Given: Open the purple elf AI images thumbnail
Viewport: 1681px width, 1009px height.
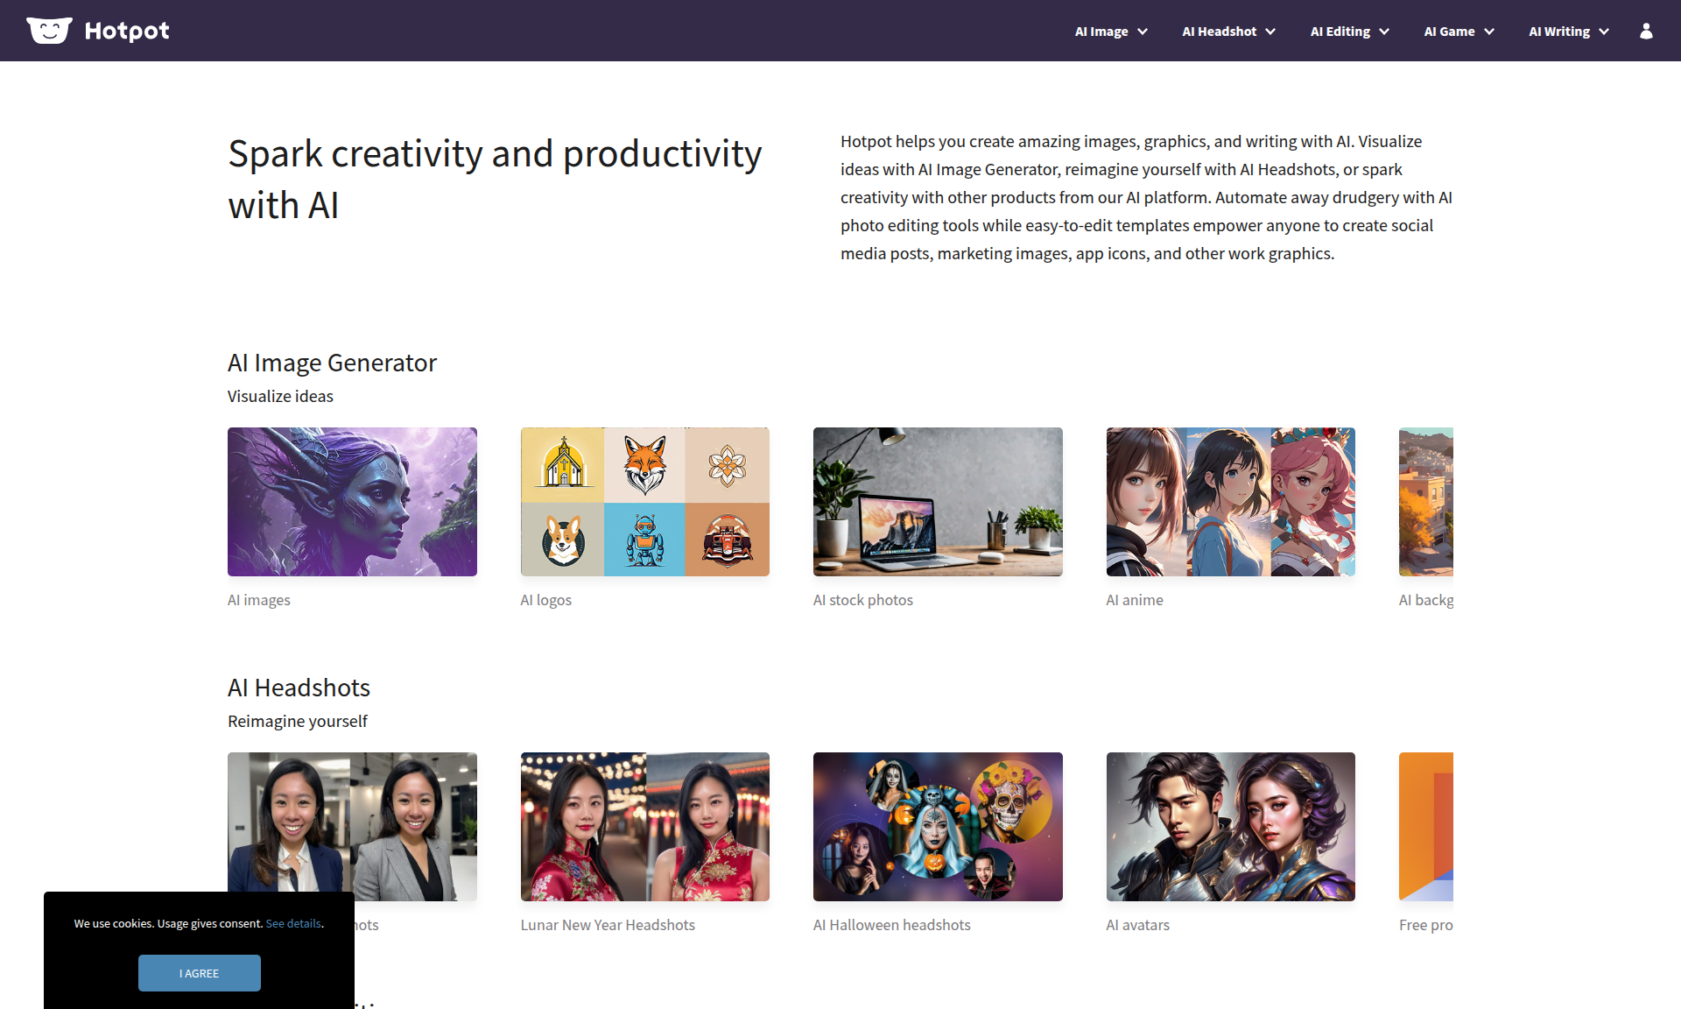Looking at the screenshot, I should tap(352, 502).
